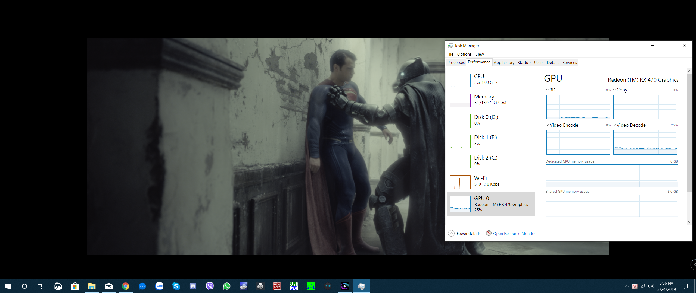Click the Cortana circle icon

tap(24, 286)
